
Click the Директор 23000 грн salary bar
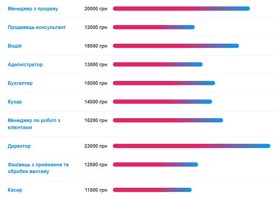click(x=191, y=146)
